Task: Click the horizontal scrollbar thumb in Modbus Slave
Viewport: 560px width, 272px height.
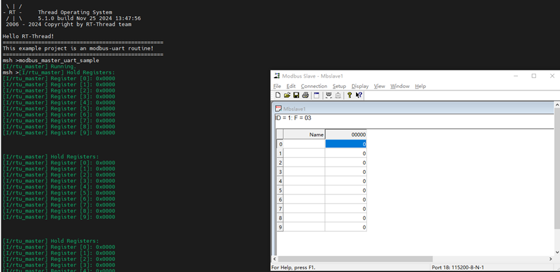Action: (x=355, y=259)
